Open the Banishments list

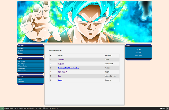pos(22,71)
